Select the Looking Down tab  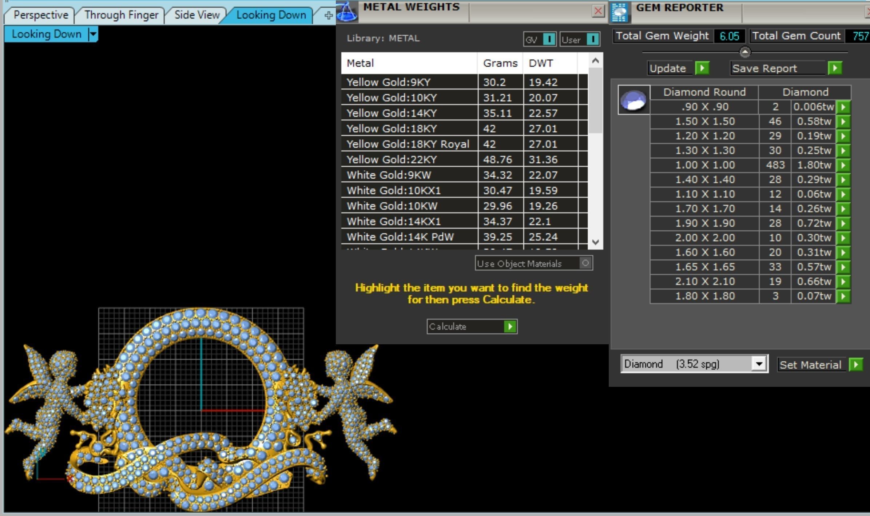[x=271, y=15]
